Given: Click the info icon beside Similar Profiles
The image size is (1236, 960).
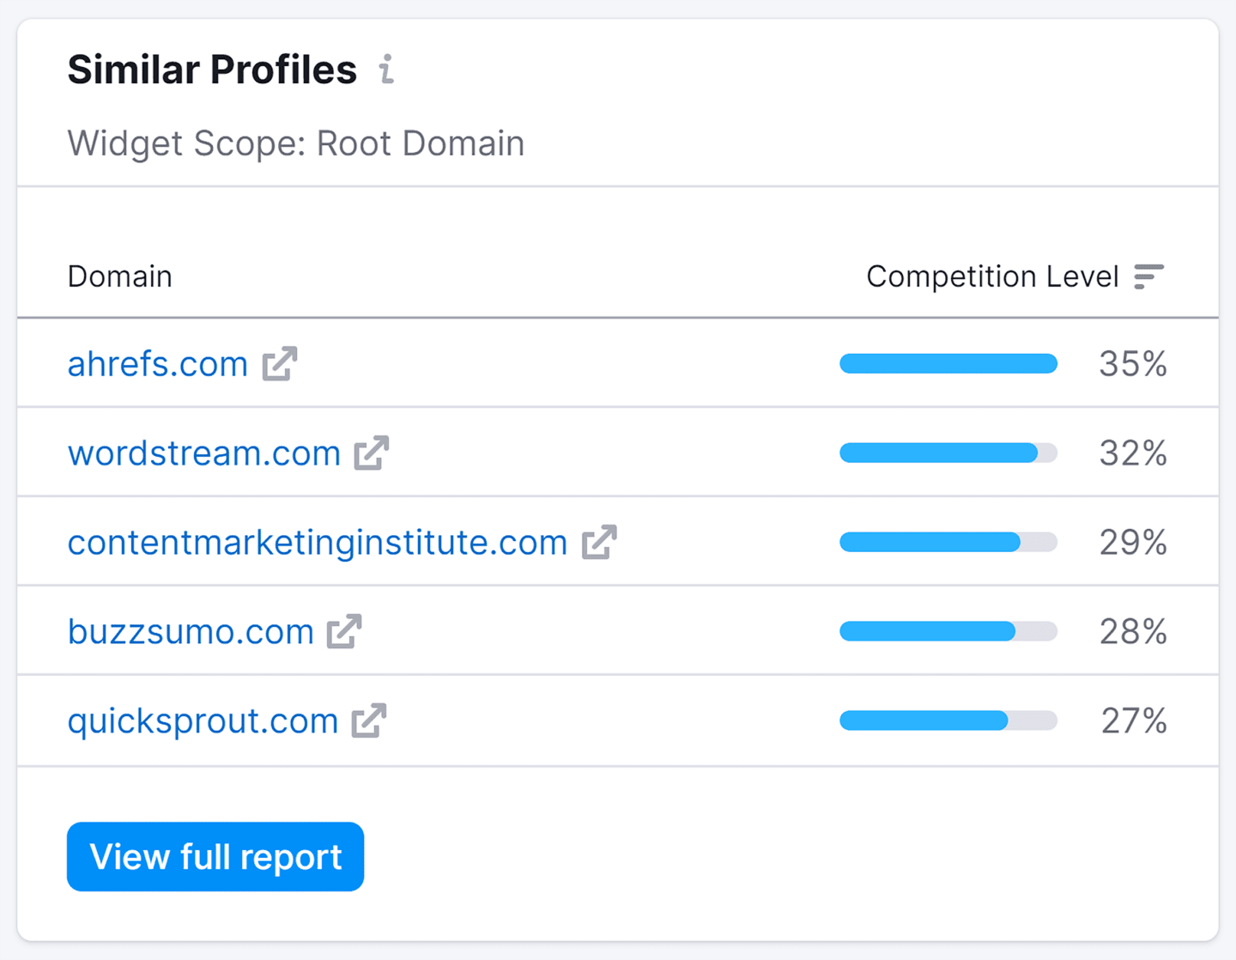Looking at the screenshot, I should coord(386,69).
